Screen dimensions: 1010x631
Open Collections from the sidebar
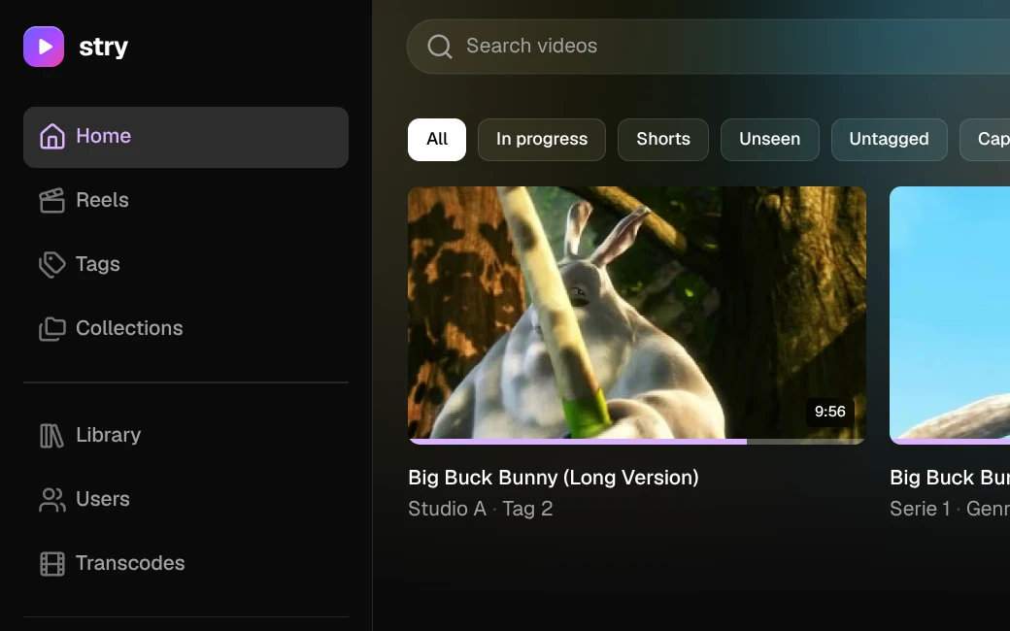click(185, 328)
